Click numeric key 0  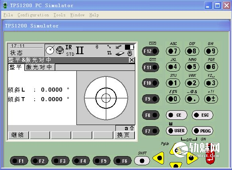[173, 99]
